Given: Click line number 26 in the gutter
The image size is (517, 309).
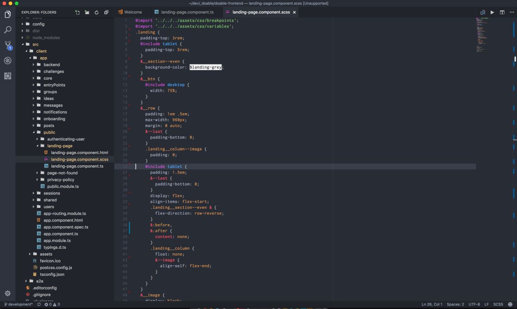Looking at the screenshot, I should coord(125,167).
